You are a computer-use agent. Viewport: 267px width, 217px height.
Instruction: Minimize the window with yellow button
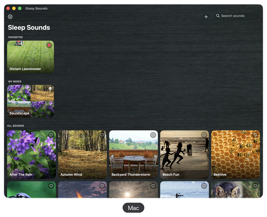click(x=14, y=8)
